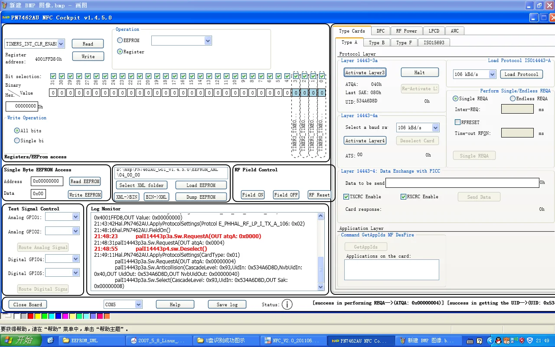Open Digital GPIO4 dropdown
555x347 pixels.
coord(75,259)
